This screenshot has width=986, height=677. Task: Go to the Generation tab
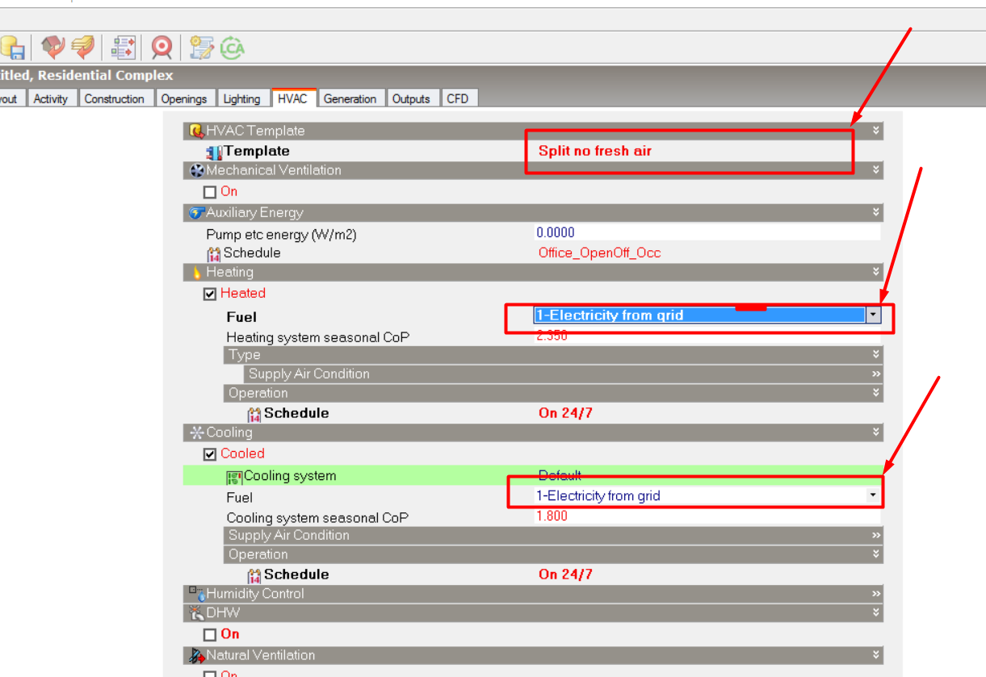(x=350, y=98)
